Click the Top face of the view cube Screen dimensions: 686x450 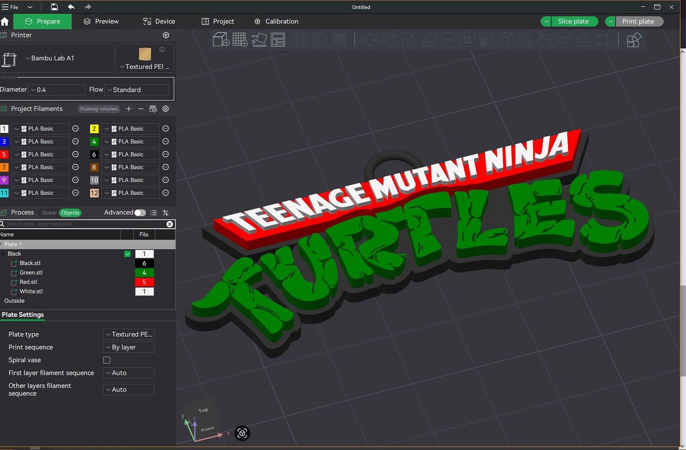(x=204, y=410)
